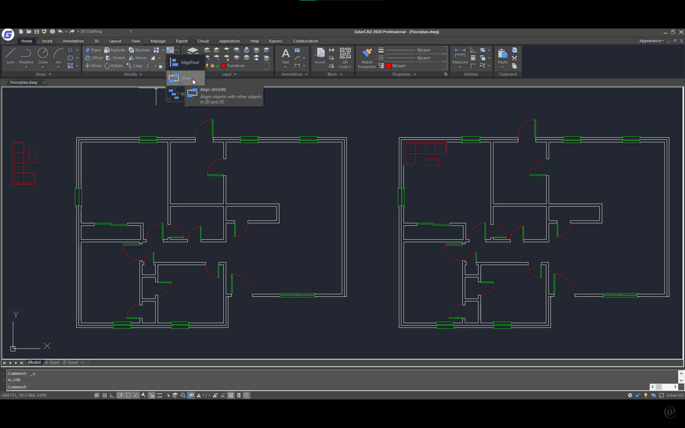The image size is (685, 428).
Task: Open the Furniture layer dropdown
Action: pyautogui.click(x=266, y=66)
